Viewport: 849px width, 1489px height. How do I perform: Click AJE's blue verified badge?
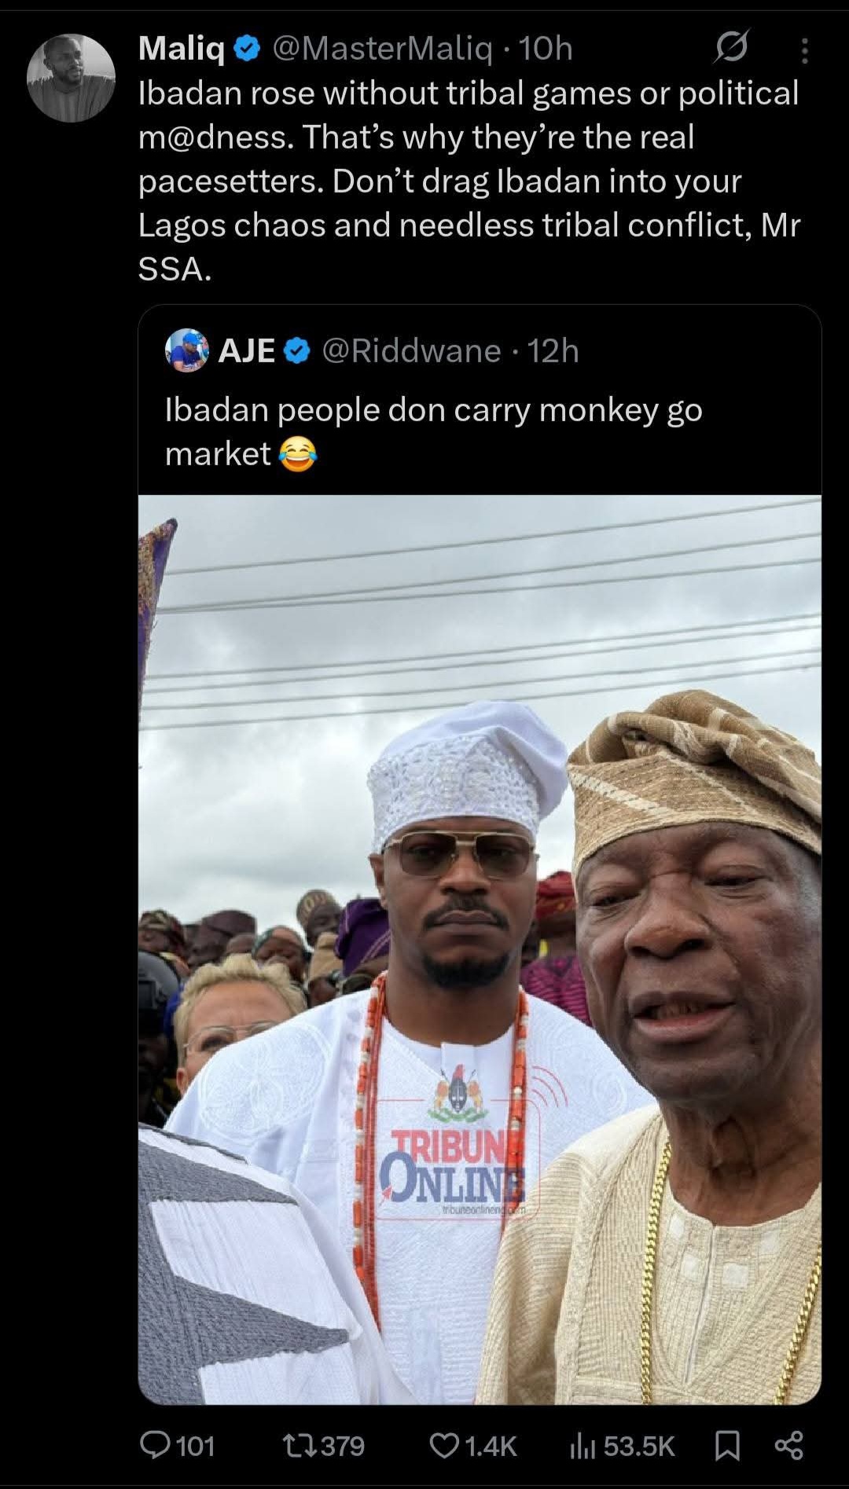point(296,351)
